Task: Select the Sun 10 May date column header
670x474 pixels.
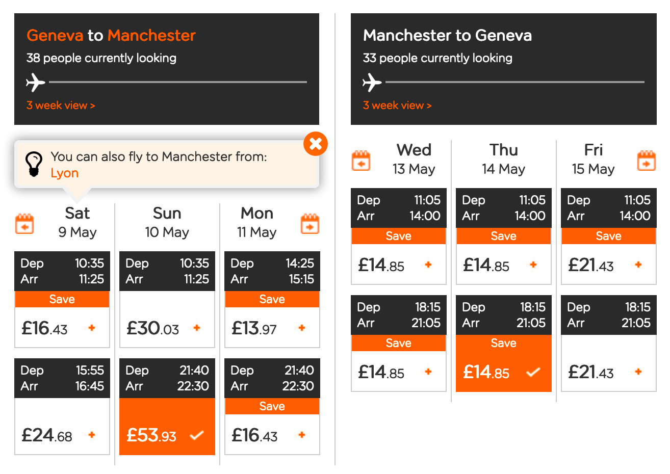Action: click(x=167, y=222)
